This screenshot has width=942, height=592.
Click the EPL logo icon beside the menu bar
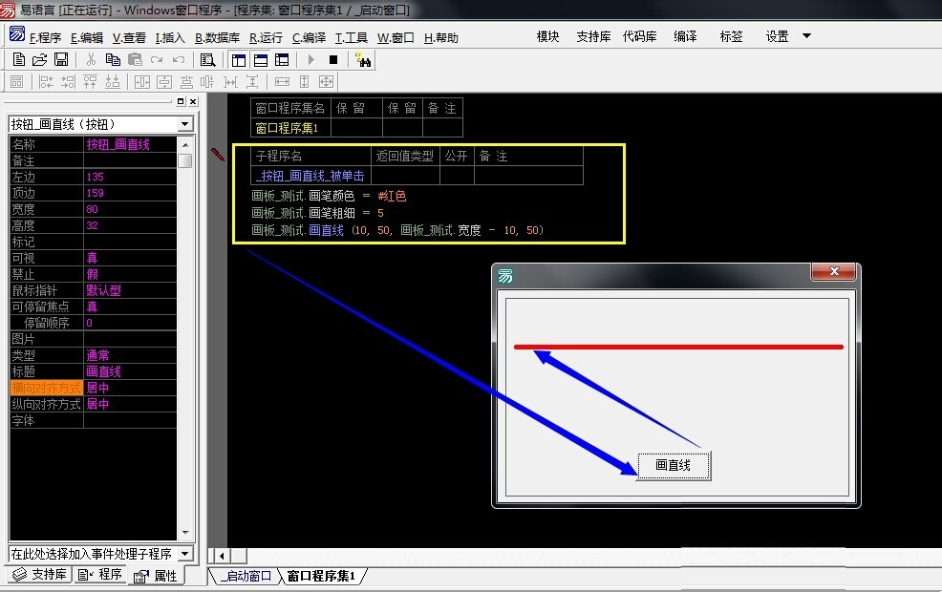pos(17,34)
